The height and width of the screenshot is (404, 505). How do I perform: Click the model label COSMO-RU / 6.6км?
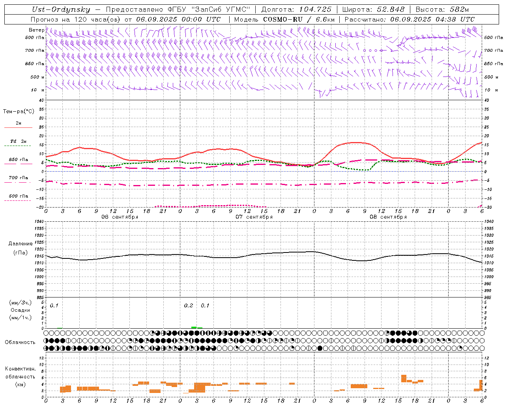(x=299, y=19)
